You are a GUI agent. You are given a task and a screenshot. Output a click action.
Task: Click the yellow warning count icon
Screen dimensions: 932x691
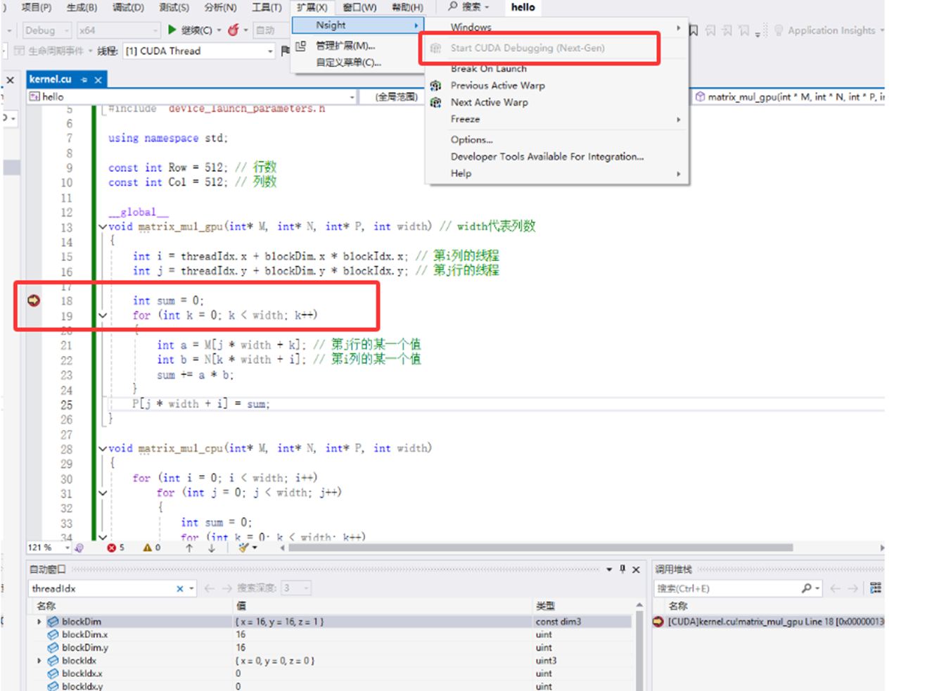pos(147,547)
